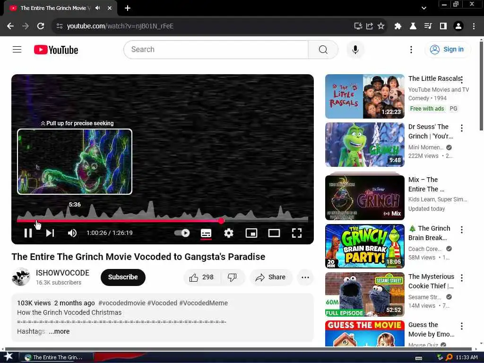The image size is (484, 363).
Task: Pause the video
Action: coord(28,233)
